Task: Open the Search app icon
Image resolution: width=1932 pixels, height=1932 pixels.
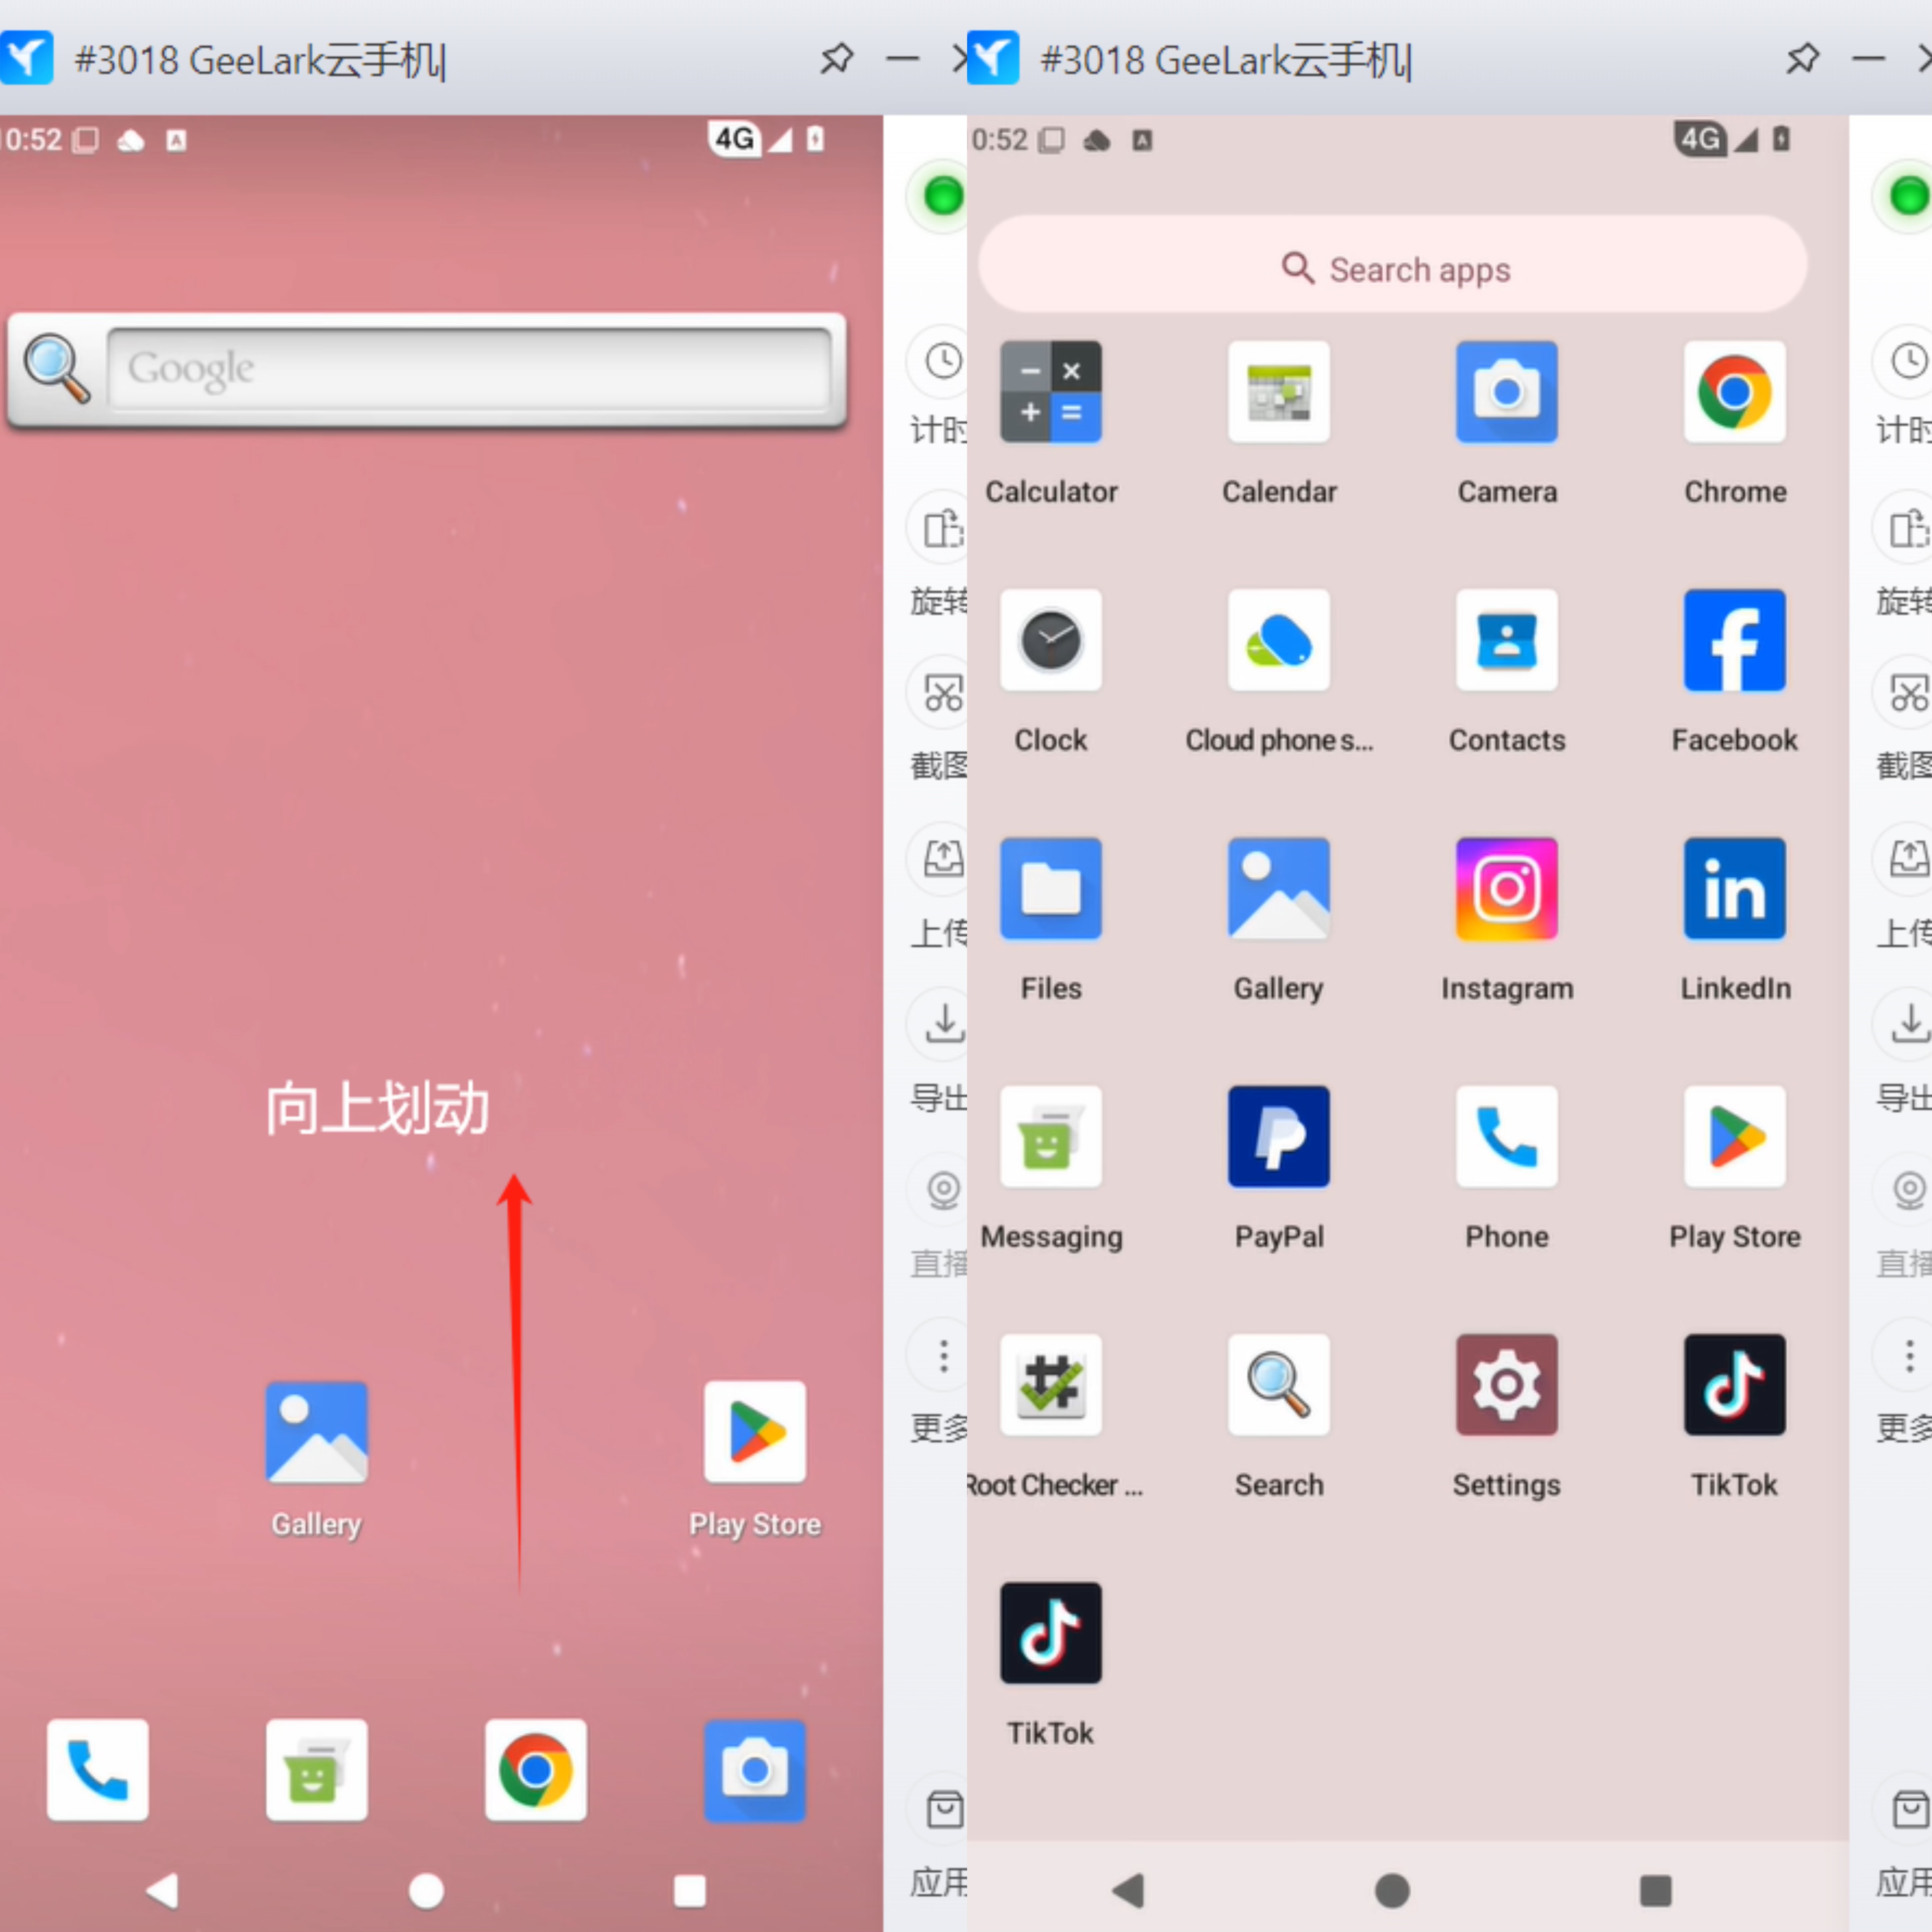Action: point(1279,1384)
